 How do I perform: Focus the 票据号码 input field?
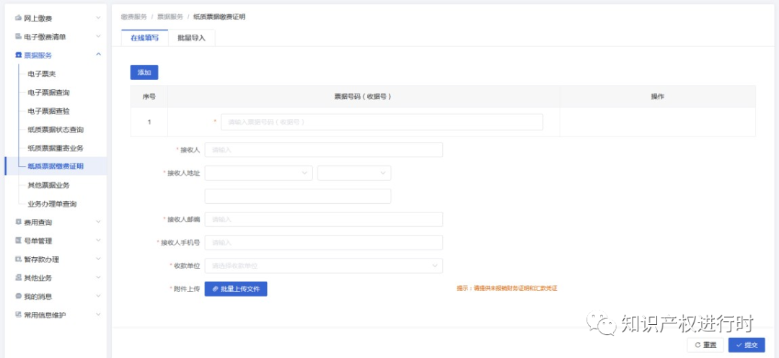tap(382, 122)
